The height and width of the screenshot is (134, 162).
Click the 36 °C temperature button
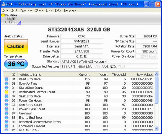(16, 64)
